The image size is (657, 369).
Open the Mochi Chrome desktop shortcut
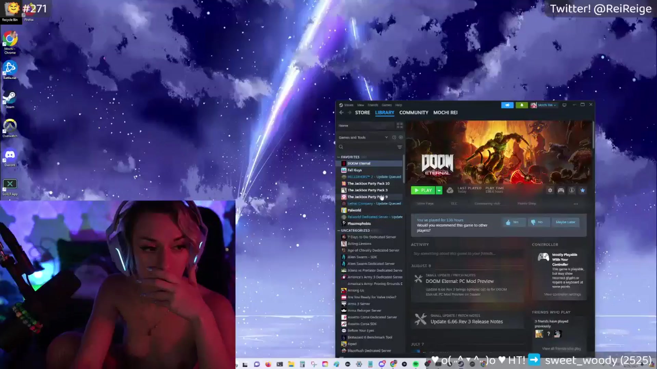[x=10, y=43]
